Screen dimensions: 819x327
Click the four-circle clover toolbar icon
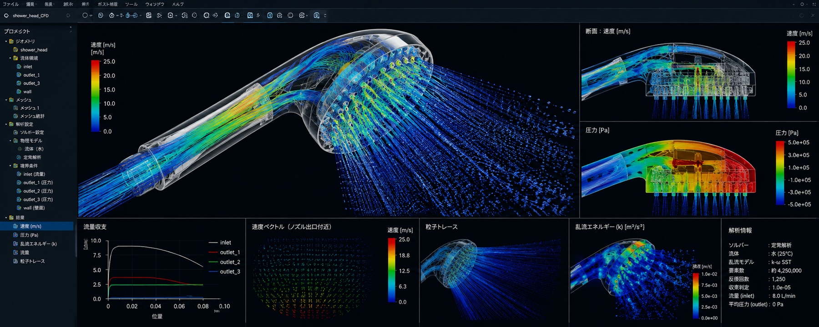[302, 15]
